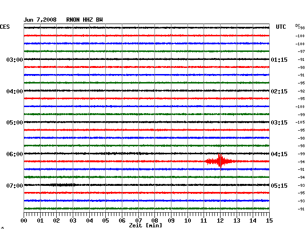Screen dimensions: 307x233
Task: Select the DC offset value "-92"
Action: point(301,91)
